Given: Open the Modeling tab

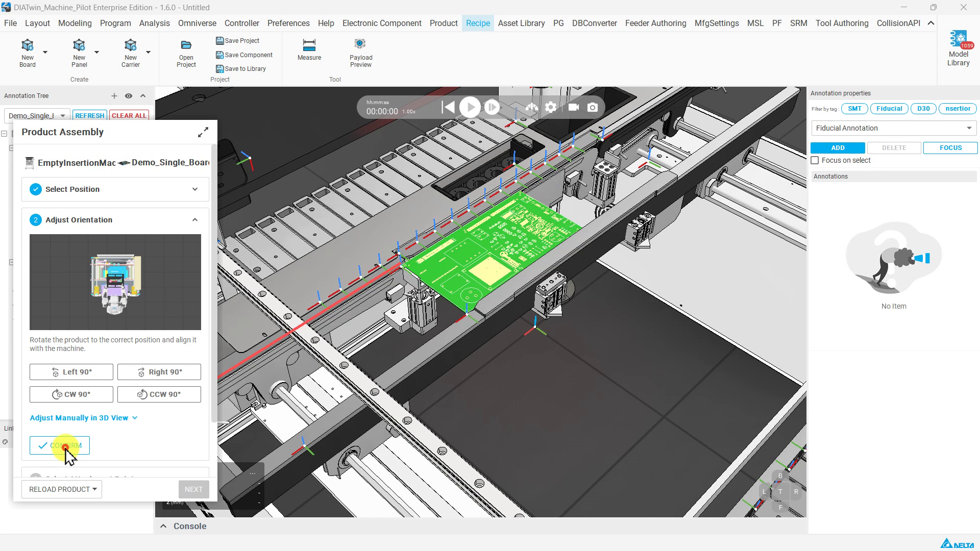Looking at the screenshot, I should (x=75, y=23).
